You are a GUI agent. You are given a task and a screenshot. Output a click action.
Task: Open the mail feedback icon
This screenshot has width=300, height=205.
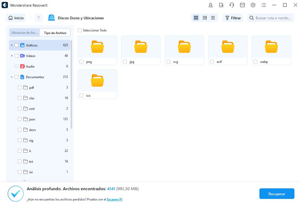pyautogui.click(x=242, y=5)
